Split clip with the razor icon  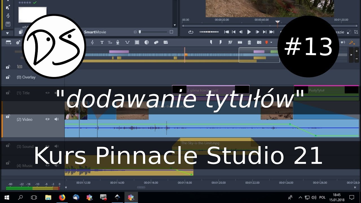(x=240, y=43)
